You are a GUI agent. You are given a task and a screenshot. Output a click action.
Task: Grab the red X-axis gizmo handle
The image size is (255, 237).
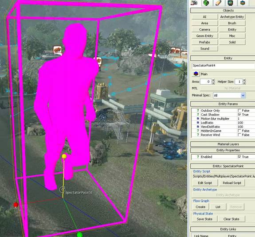16,205
